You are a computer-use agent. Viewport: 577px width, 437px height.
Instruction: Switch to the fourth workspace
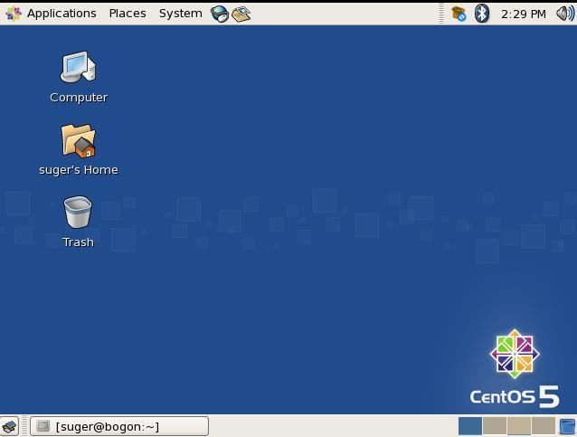pyautogui.click(x=544, y=426)
